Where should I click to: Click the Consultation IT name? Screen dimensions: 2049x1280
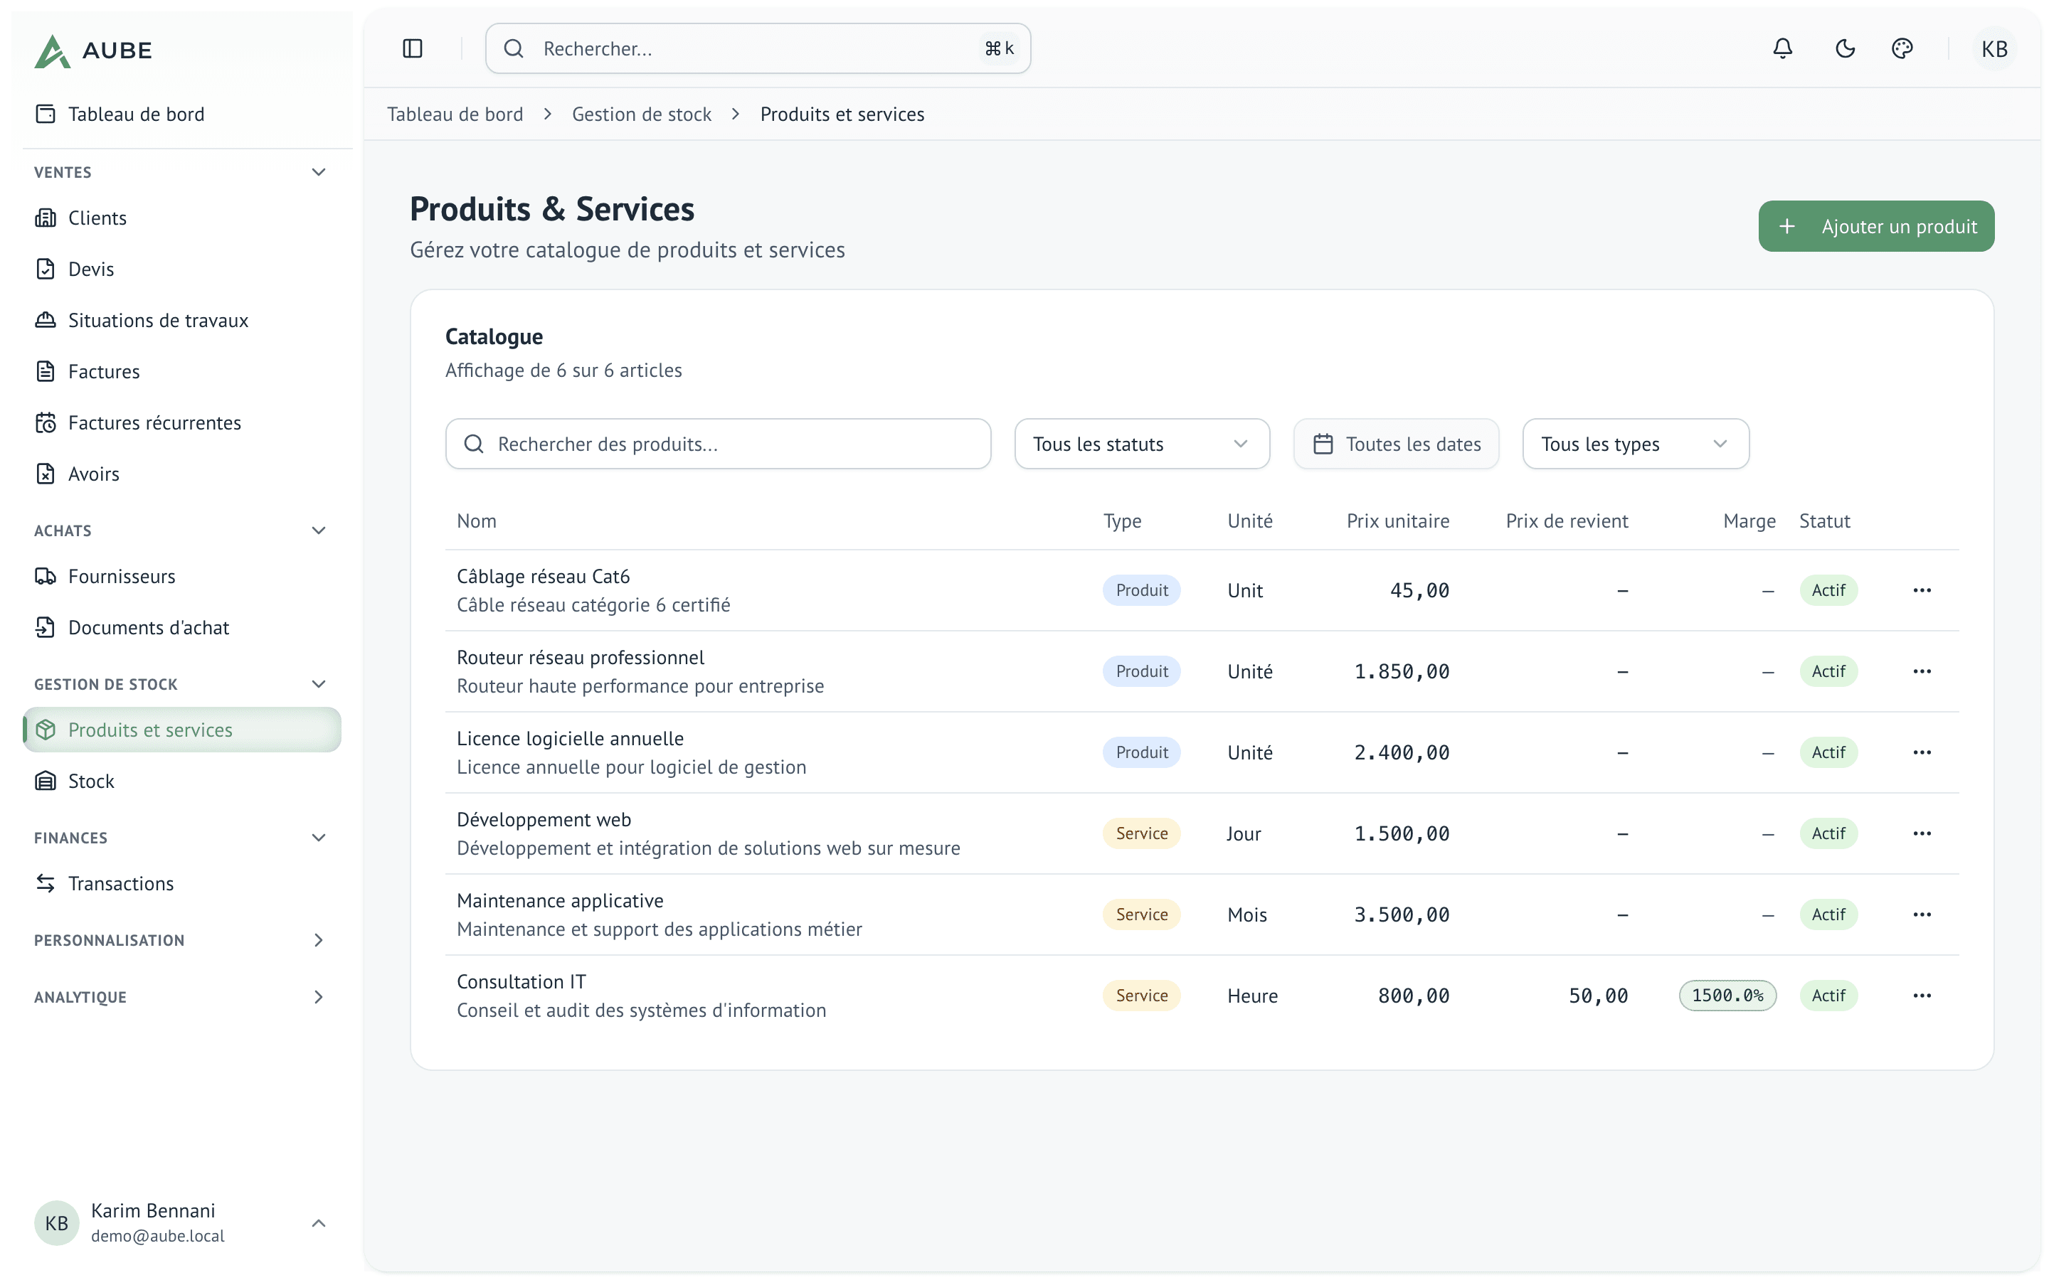tap(521, 981)
